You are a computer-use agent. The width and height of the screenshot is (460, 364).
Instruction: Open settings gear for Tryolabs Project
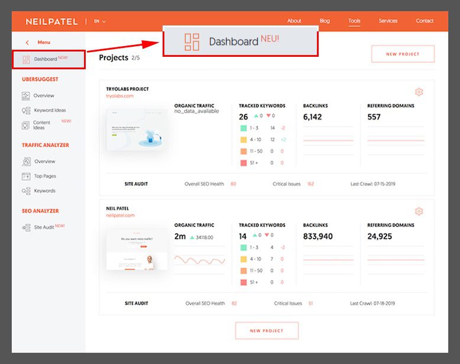coord(419,92)
